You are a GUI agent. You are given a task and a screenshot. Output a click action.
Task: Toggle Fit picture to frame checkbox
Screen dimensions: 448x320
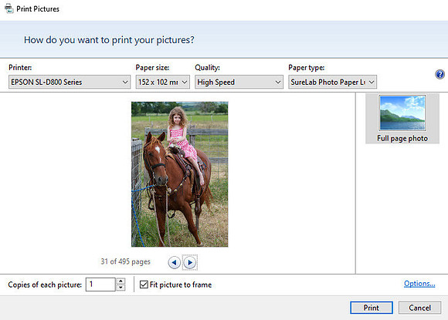(144, 285)
